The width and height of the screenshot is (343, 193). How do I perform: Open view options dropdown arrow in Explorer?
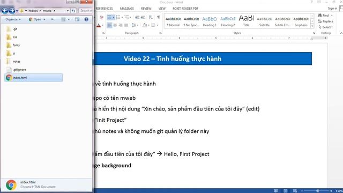point(69,19)
